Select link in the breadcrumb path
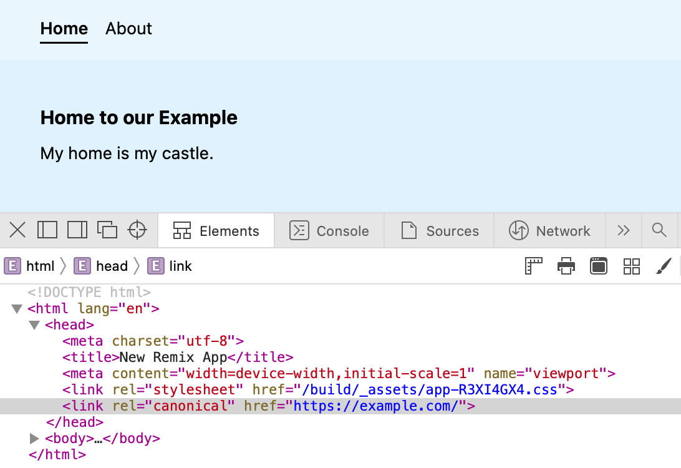Viewport: 681px width, 468px height. [170, 266]
